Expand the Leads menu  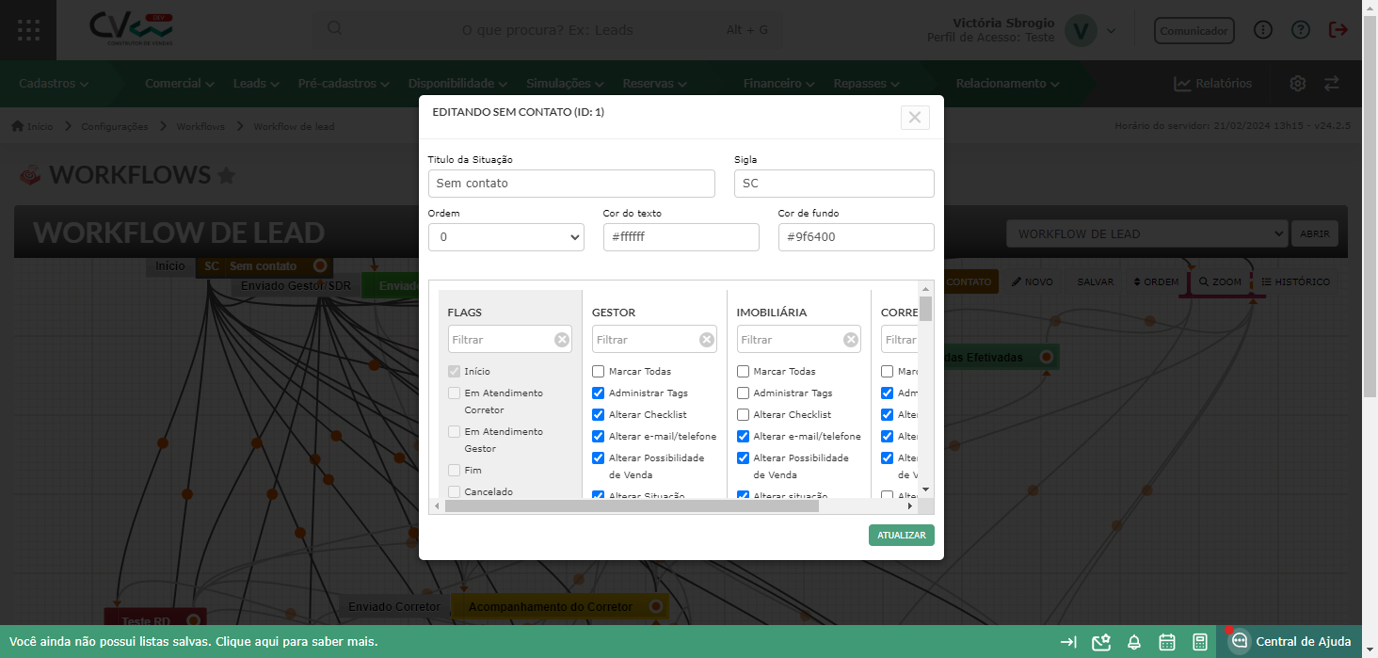256,84
